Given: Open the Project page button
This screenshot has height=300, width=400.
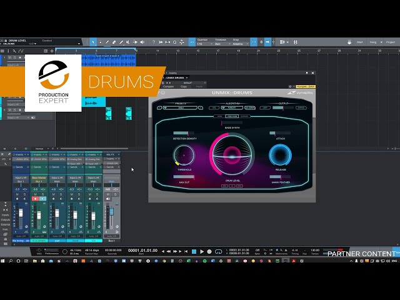Looking at the screenshot, I should click(391, 42).
